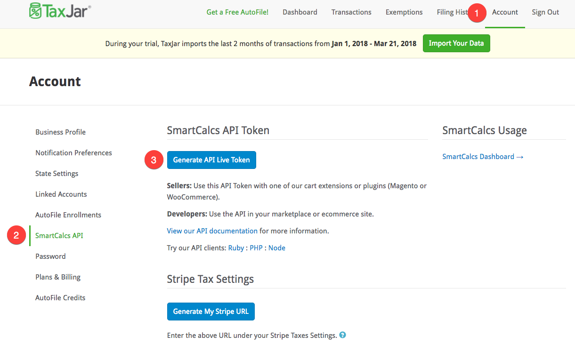
Task: Open the Transactions nav item
Action: pos(351,12)
